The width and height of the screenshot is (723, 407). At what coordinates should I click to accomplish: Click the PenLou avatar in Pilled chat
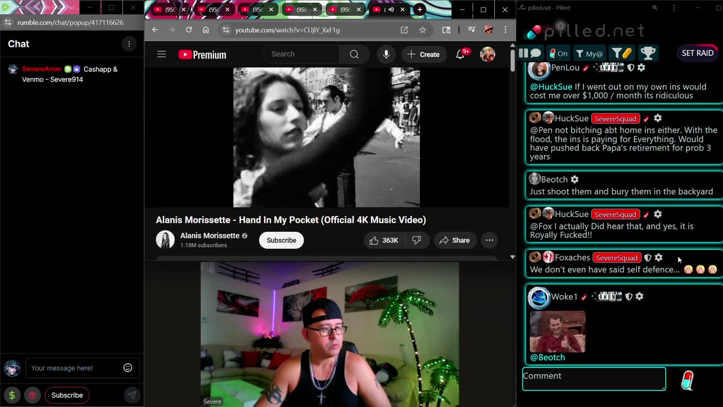[x=539, y=69]
